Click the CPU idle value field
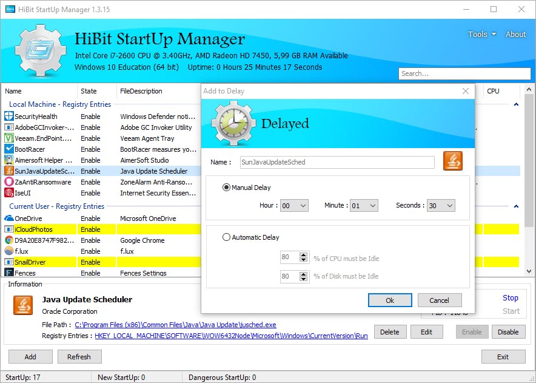The height and width of the screenshot is (383, 536). click(x=290, y=257)
